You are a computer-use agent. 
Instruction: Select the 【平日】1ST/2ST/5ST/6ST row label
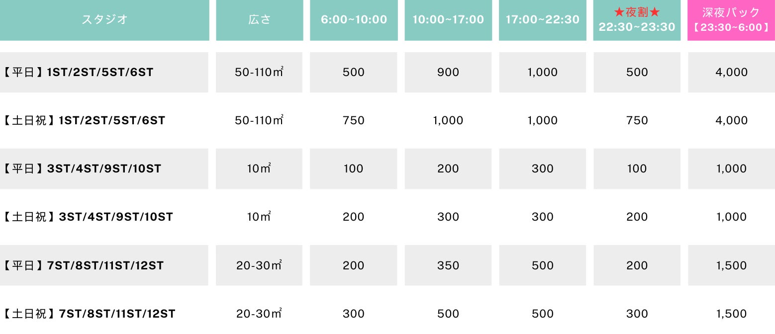pyautogui.click(x=78, y=73)
